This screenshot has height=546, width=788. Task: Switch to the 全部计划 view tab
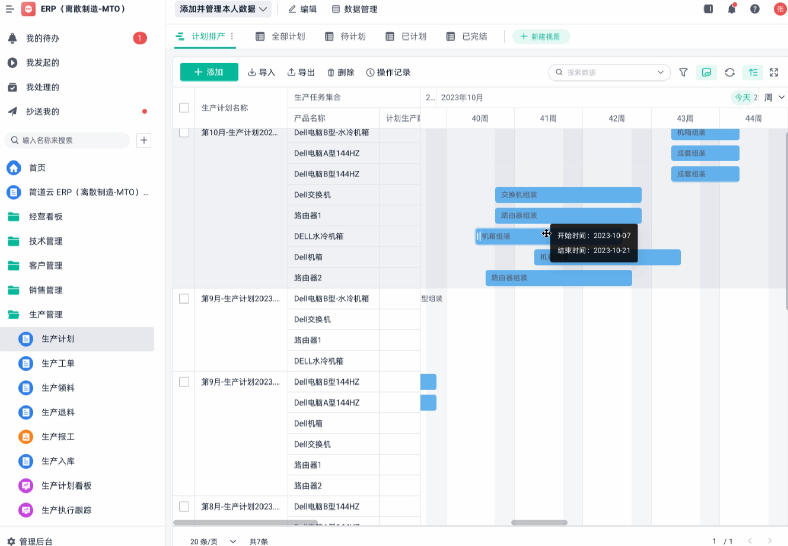280,36
